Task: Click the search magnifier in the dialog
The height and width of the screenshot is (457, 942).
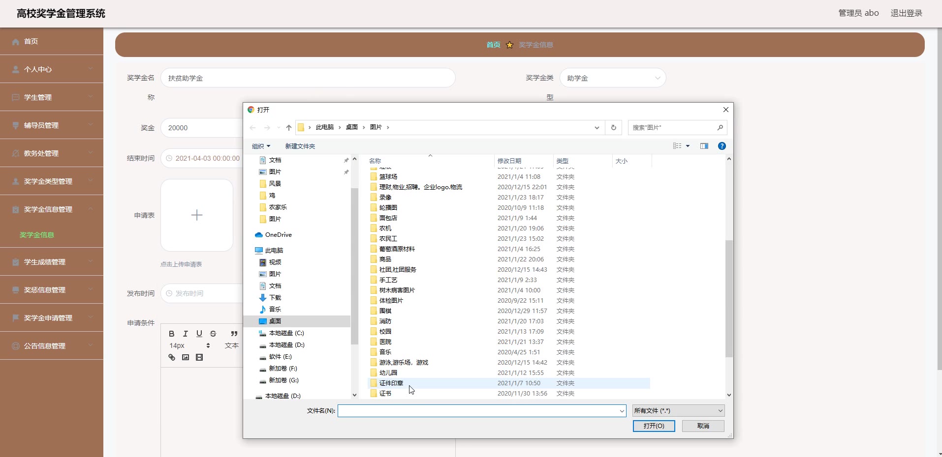Action: pyautogui.click(x=720, y=128)
